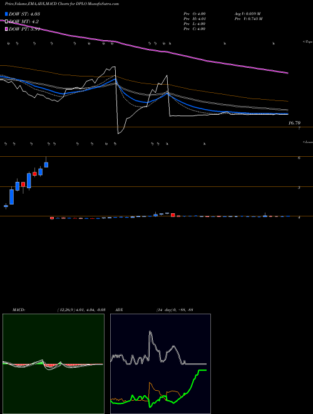Select the 'DOW ST: 4.03' legend label
Screen dimensions: 313x414
pos(24,14)
